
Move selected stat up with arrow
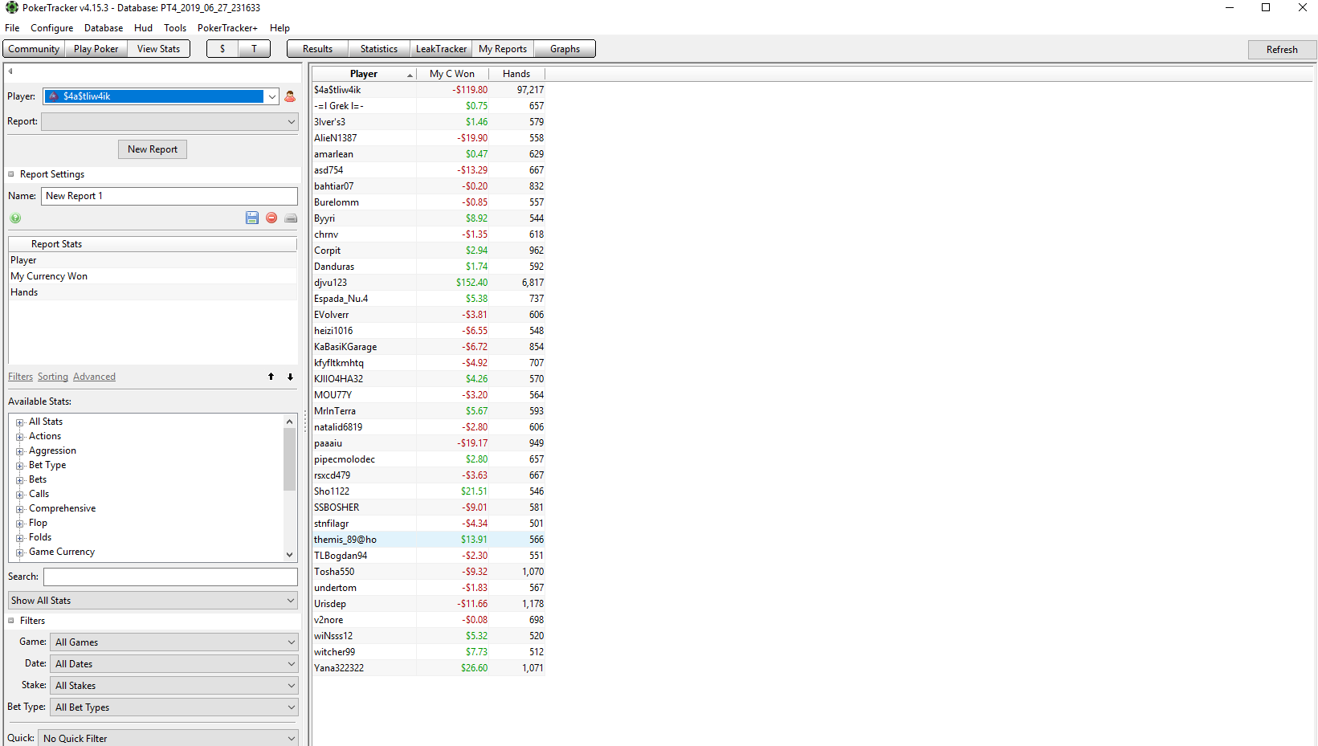[271, 377]
